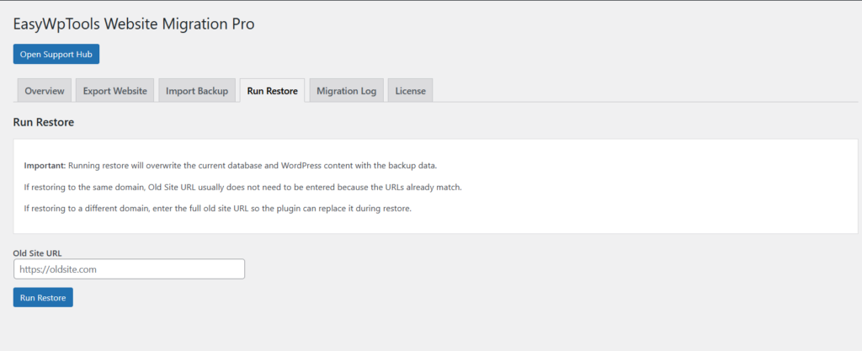Click the Important overwrite warning sentence

click(x=231, y=165)
